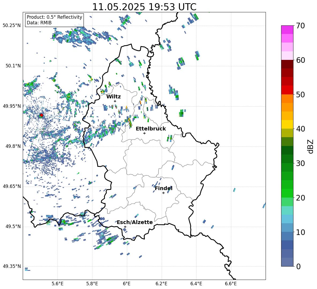This screenshot has width=317, height=289.
Task: Click the title 11.05.2025 19:53 UTC
Action: click(x=144, y=7)
